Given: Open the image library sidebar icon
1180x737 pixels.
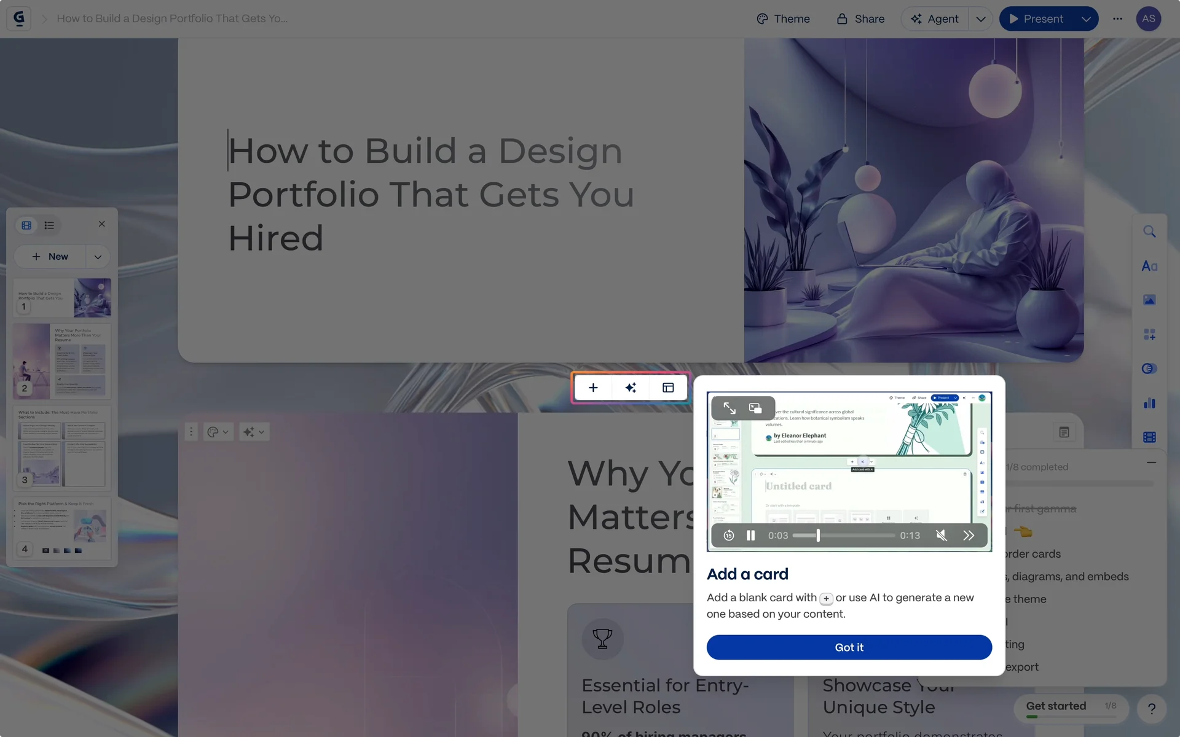Looking at the screenshot, I should tap(1149, 300).
